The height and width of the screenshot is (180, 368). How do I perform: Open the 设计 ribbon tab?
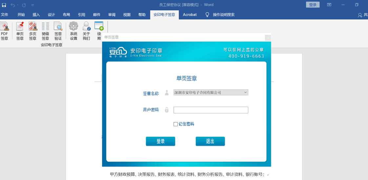tap(51, 15)
